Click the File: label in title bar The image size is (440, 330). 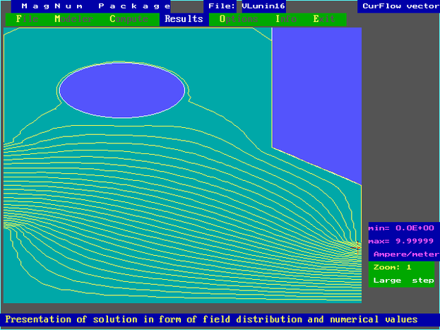point(222,6)
